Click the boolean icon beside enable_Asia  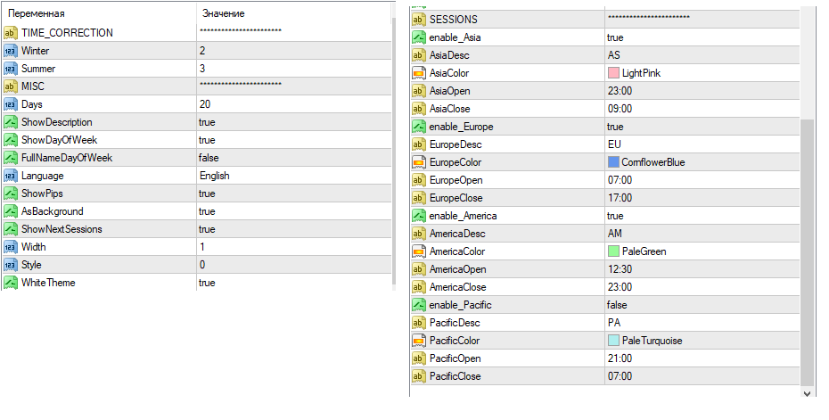point(419,37)
